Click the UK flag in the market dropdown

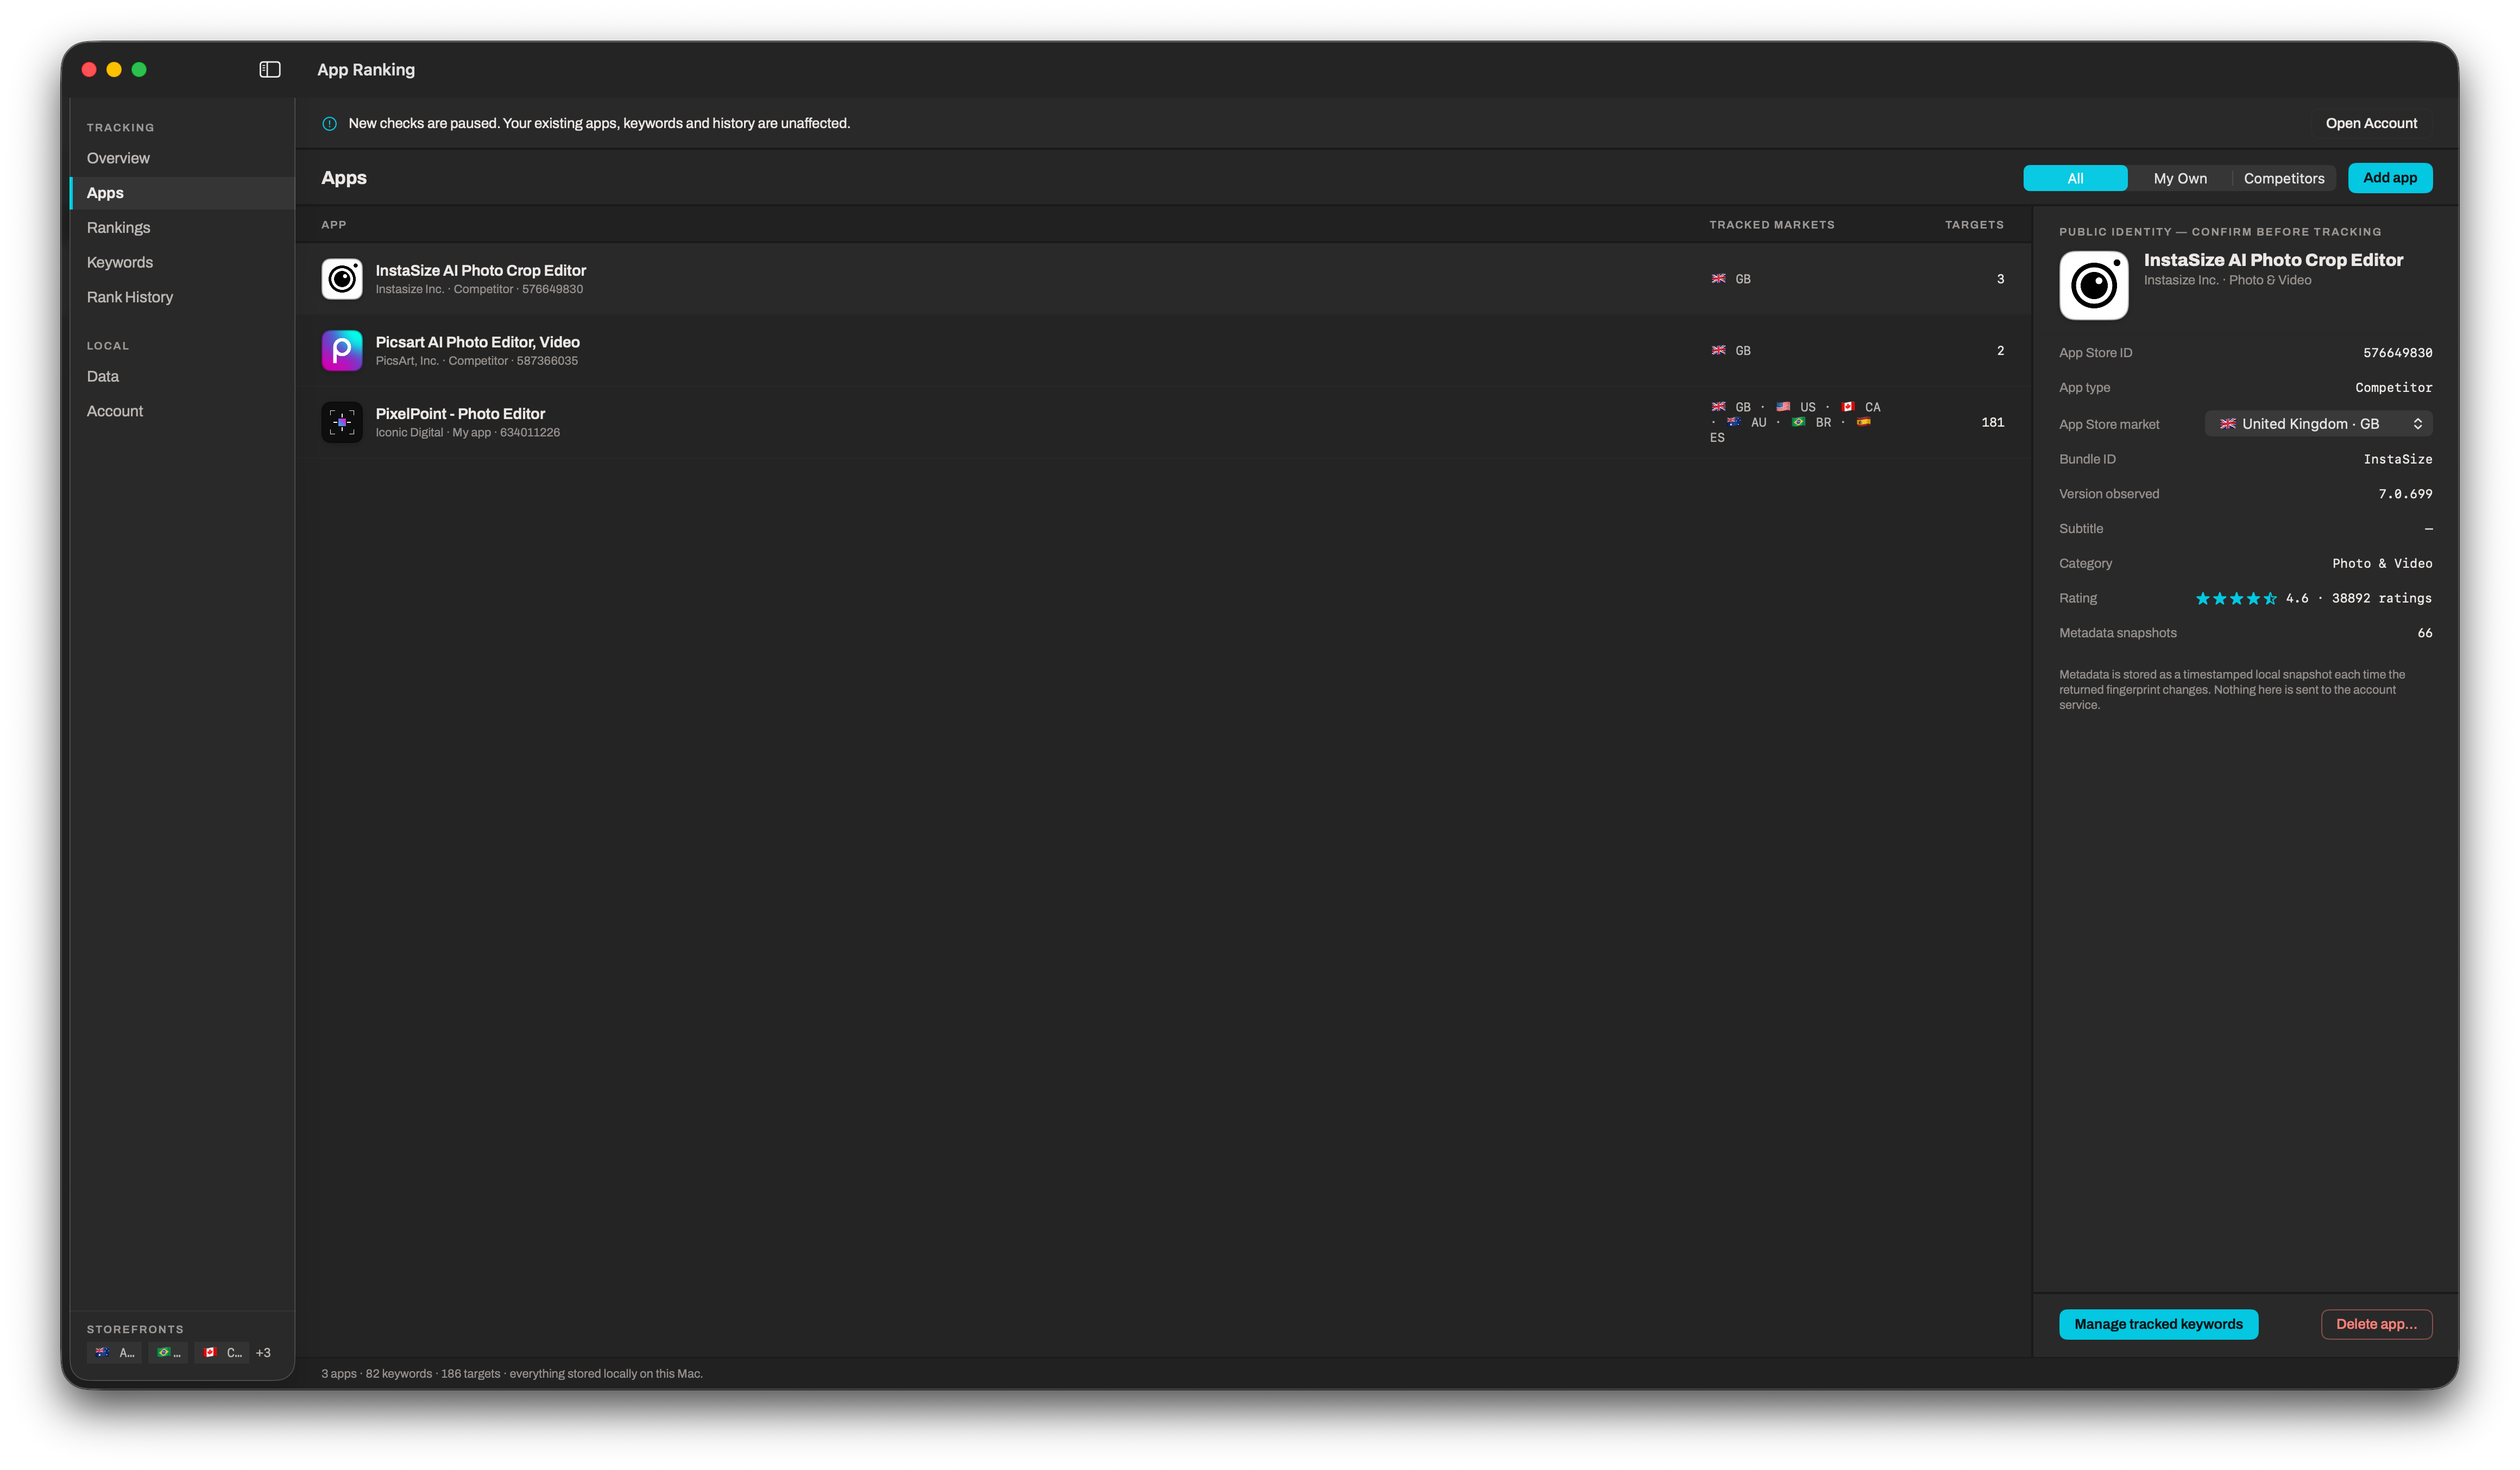tap(2228, 424)
